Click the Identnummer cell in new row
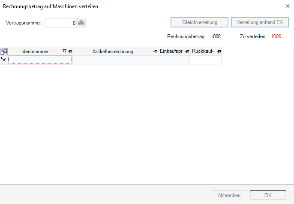The height and width of the screenshot is (204, 294). click(40, 60)
